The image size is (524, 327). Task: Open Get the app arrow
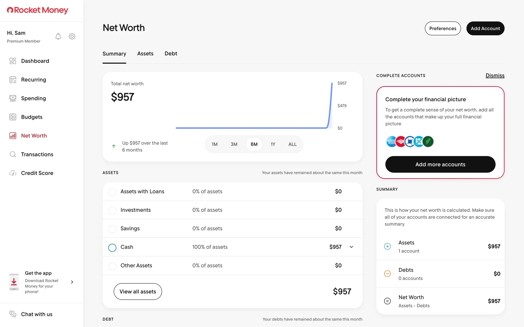72,282
